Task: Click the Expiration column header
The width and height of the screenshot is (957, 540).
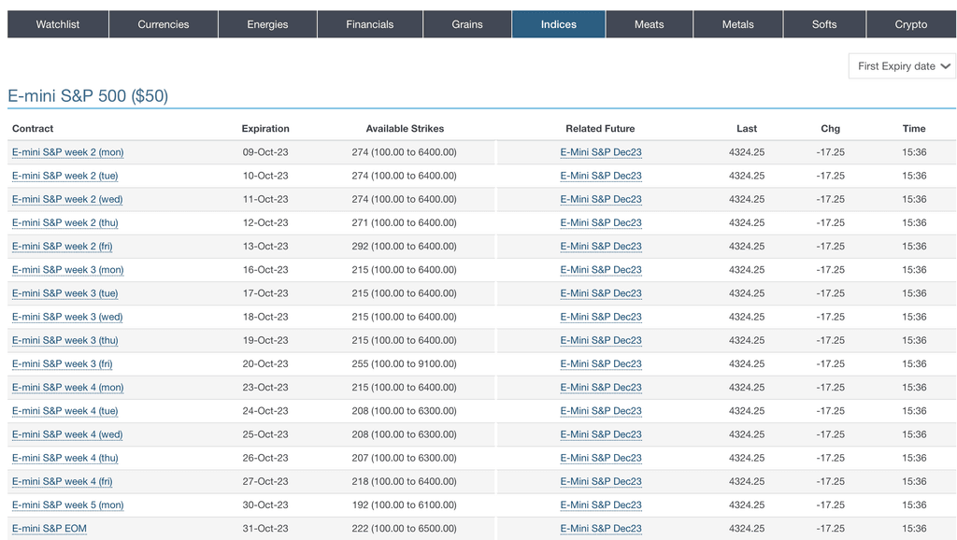Action: [265, 129]
